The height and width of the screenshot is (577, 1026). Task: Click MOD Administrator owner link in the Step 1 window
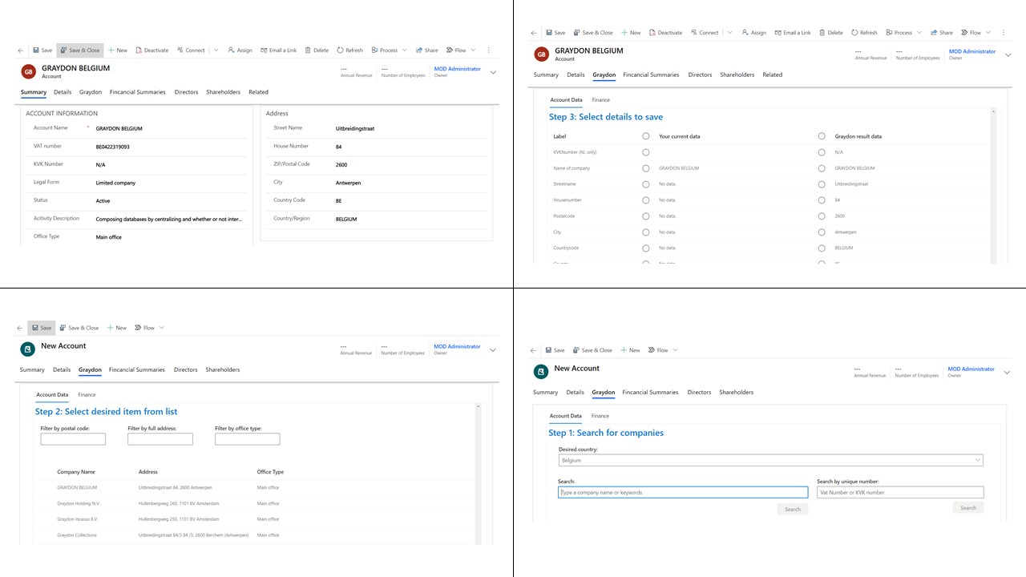coord(971,369)
